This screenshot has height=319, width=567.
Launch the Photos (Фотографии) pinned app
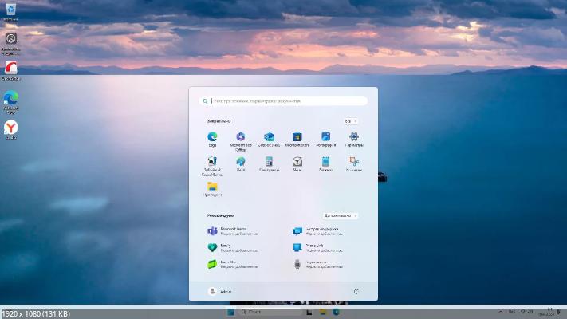tap(325, 140)
